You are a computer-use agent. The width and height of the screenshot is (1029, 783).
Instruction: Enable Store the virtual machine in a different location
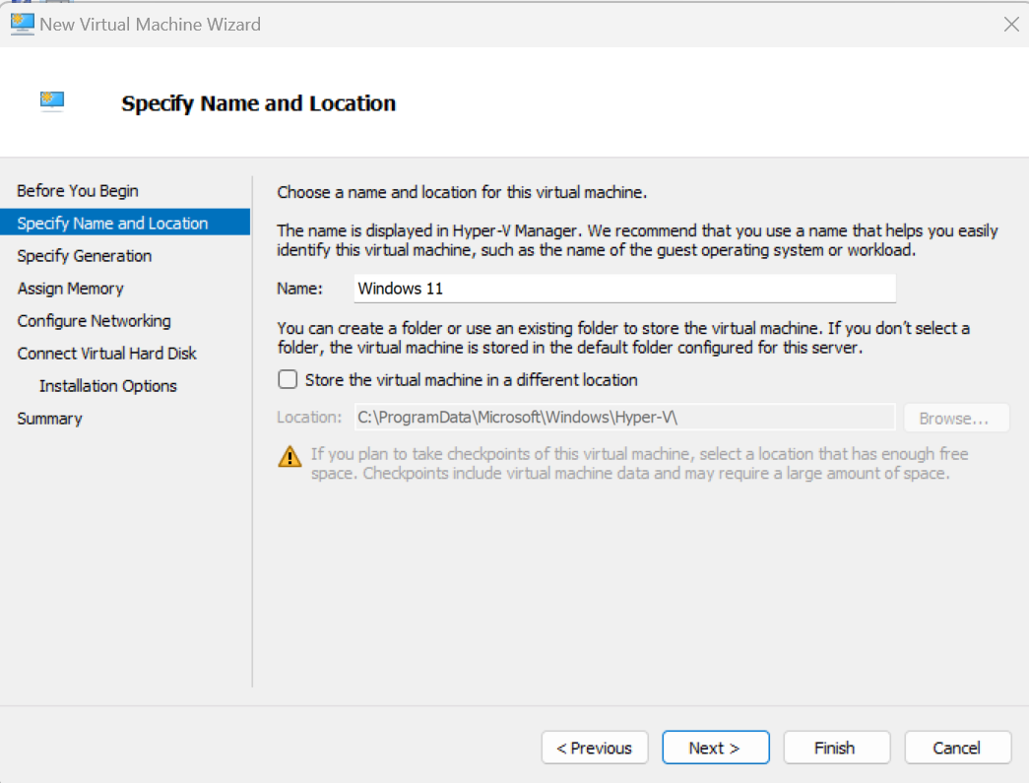288,380
